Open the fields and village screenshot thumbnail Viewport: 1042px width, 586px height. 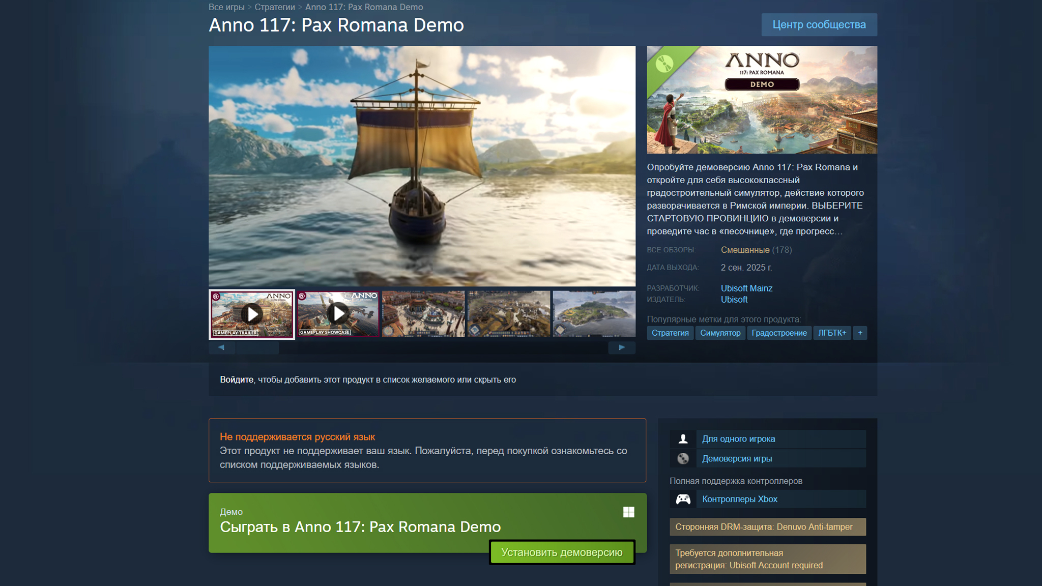pyautogui.click(x=509, y=314)
